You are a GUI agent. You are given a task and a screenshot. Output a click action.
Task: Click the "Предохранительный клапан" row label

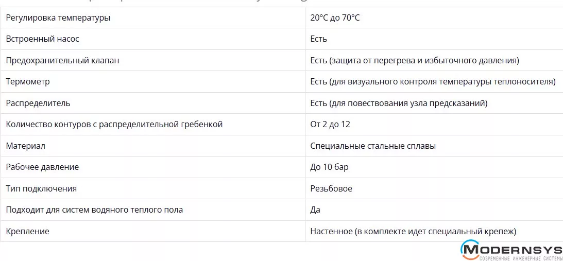pyautogui.click(x=62, y=60)
